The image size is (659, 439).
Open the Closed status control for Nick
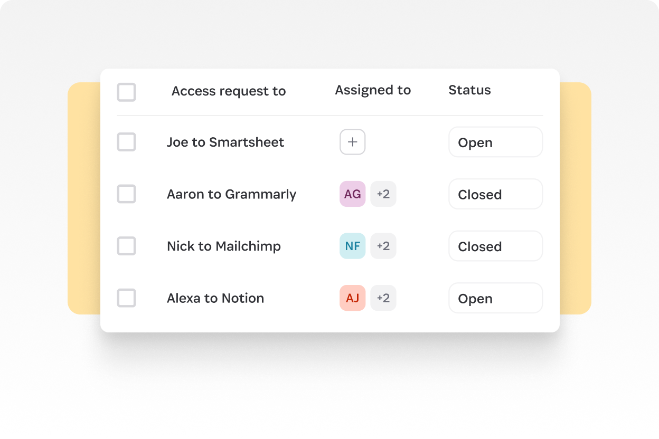tap(495, 246)
